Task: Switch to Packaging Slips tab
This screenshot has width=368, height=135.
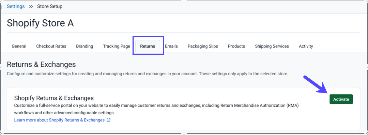Action: coord(203,46)
